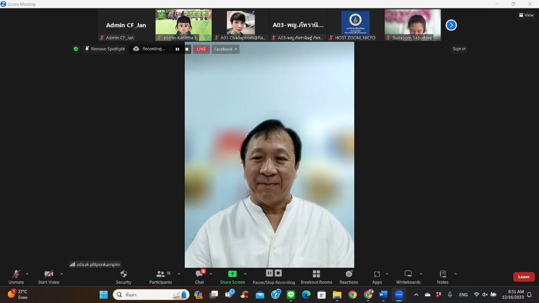Expand the arrow beside Whiteboards

coord(421,274)
